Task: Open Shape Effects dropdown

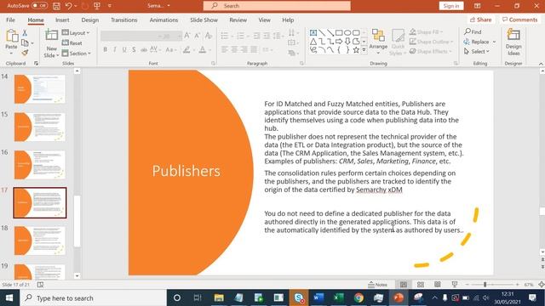Action: pos(430,51)
